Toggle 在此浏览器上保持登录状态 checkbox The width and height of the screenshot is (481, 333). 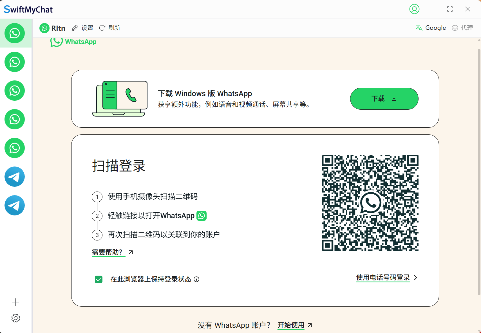tap(99, 279)
